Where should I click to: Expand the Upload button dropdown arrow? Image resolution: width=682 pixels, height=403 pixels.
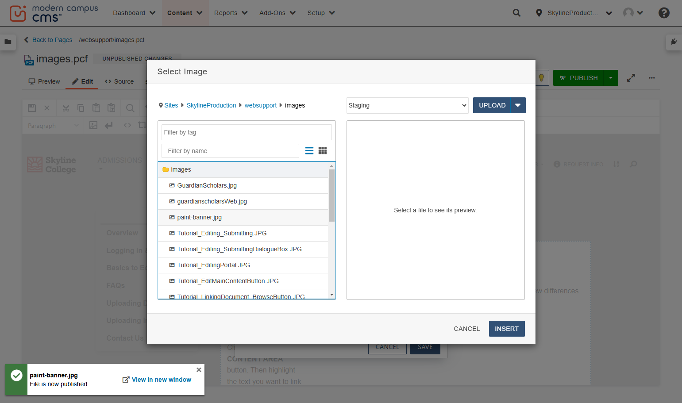click(x=518, y=105)
